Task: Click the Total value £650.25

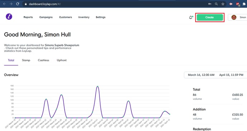Action: pyautogui.click(x=238, y=95)
